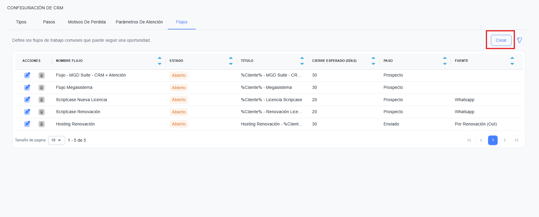Go to last page of results
This screenshot has height=217, width=539.
point(516,140)
